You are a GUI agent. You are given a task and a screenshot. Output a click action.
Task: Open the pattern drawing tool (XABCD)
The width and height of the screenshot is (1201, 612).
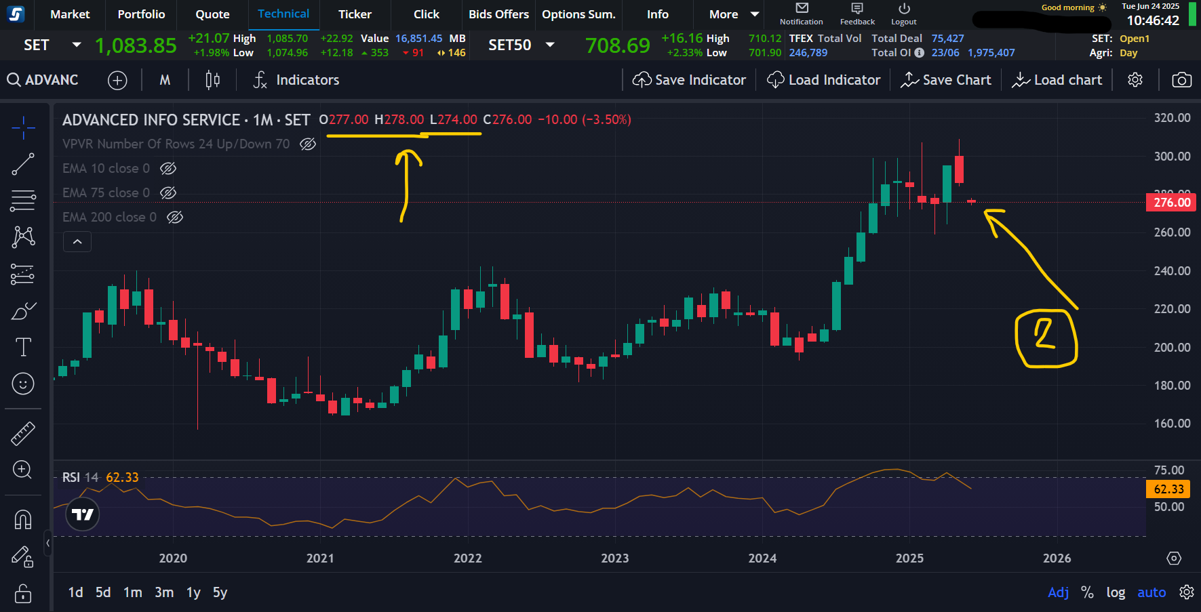tap(23, 237)
